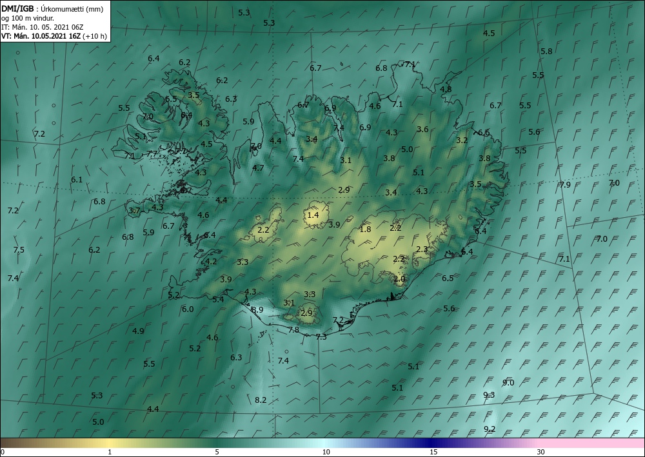Image resolution: width=645 pixels, height=457 pixels.
Task: Click the 9.3 value in the southeast sea
Action: point(489,395)
